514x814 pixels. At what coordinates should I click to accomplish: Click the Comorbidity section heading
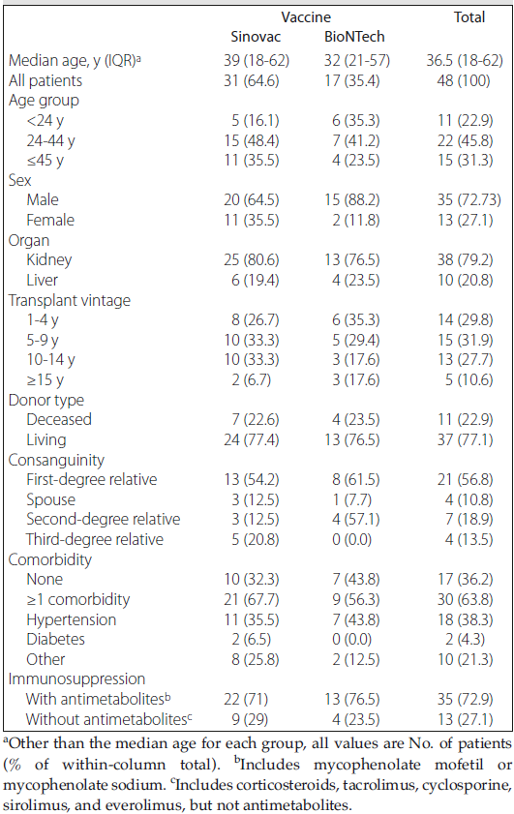click(49, 559)
